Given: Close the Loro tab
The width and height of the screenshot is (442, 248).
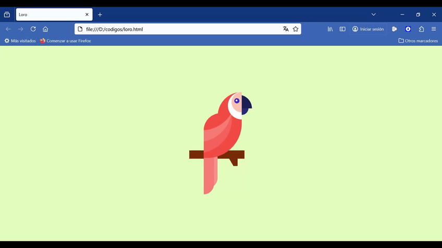Looking at the screenshot, I should tap(87, 15).
